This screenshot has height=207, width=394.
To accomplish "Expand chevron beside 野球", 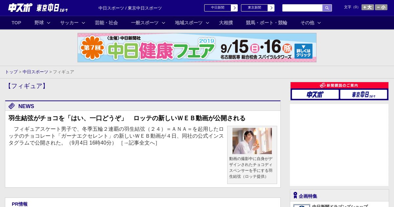I will [49, 23].
